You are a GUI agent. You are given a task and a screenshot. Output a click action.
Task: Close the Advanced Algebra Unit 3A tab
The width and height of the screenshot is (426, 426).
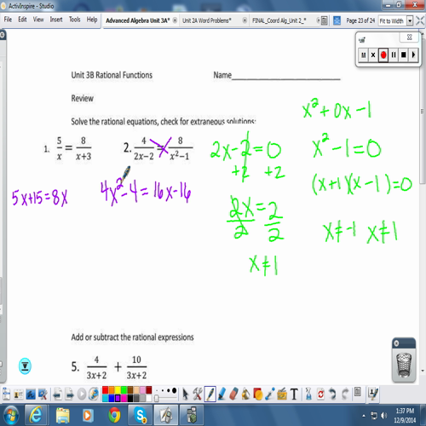coord(175,20)
